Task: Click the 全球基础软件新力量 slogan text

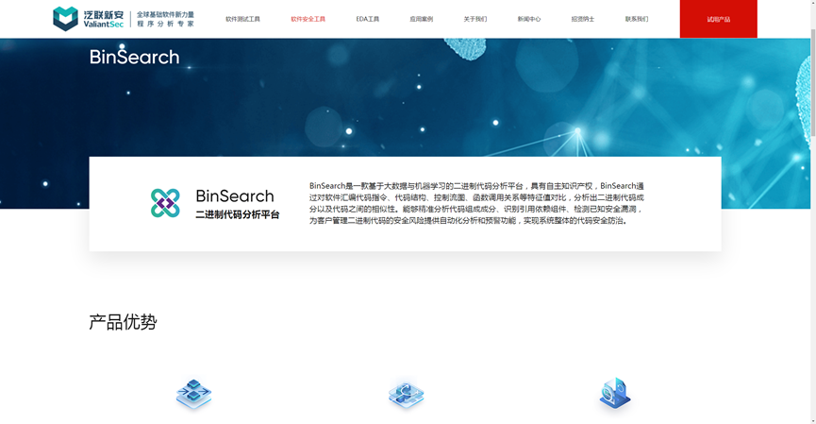Action: point(165,14)
